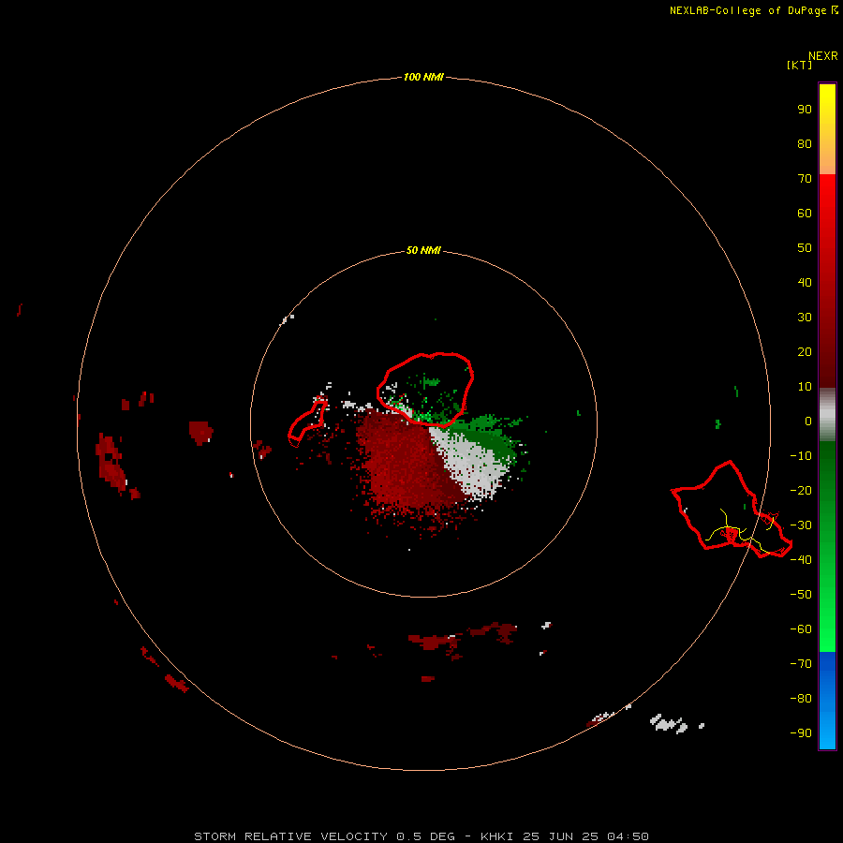Screen dimensions: 843x843
Task: Click the gray zero-velocity segment of the color bar
Action: 827,415
